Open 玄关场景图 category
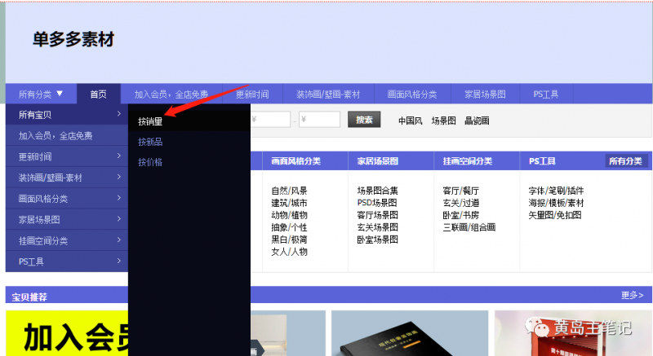The width and height of the screenshot is (653, 356). tap(378, 227)
